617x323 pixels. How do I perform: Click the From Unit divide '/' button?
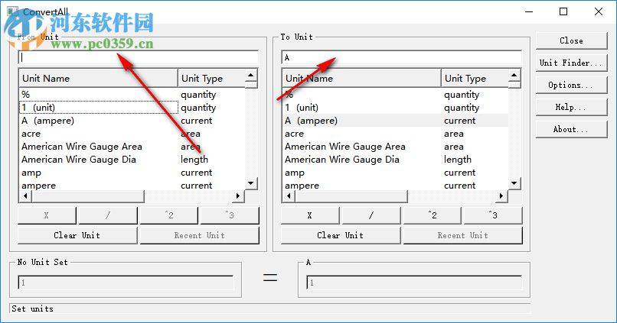108,215
